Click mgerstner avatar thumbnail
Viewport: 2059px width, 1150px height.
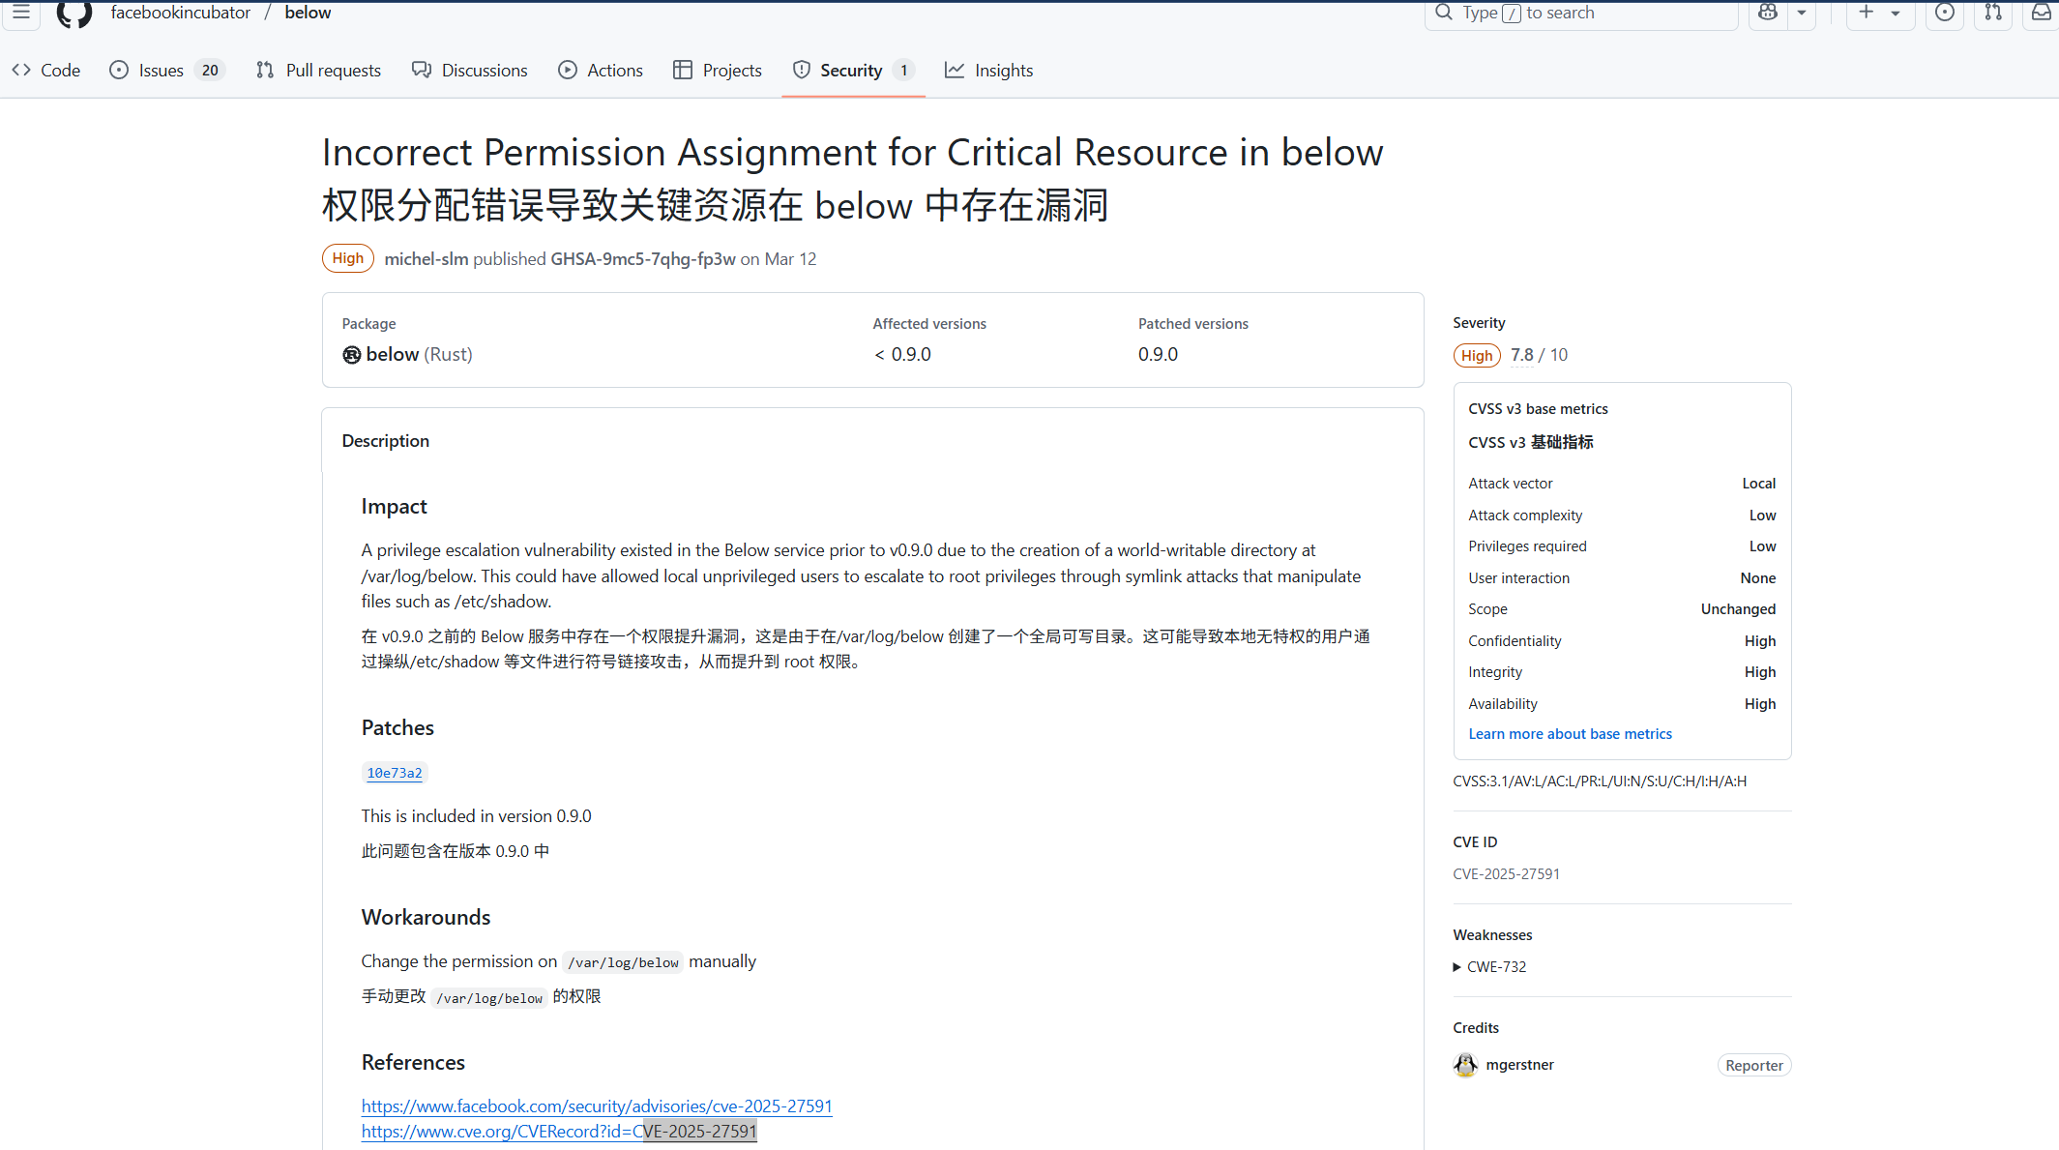point(1465,1065)
